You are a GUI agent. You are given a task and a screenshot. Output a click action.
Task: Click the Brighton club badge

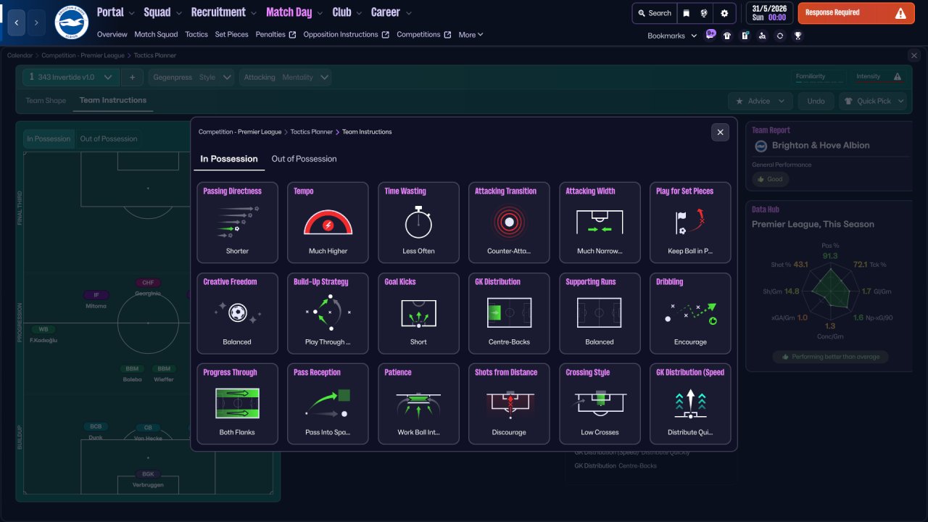[71, 22]
